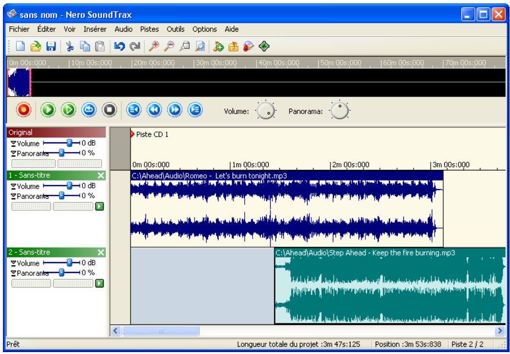The width and height of the screenshot is (510, 354).
Task: Insert an audio file with note-plus icon
Action: [x=218, y=47]
